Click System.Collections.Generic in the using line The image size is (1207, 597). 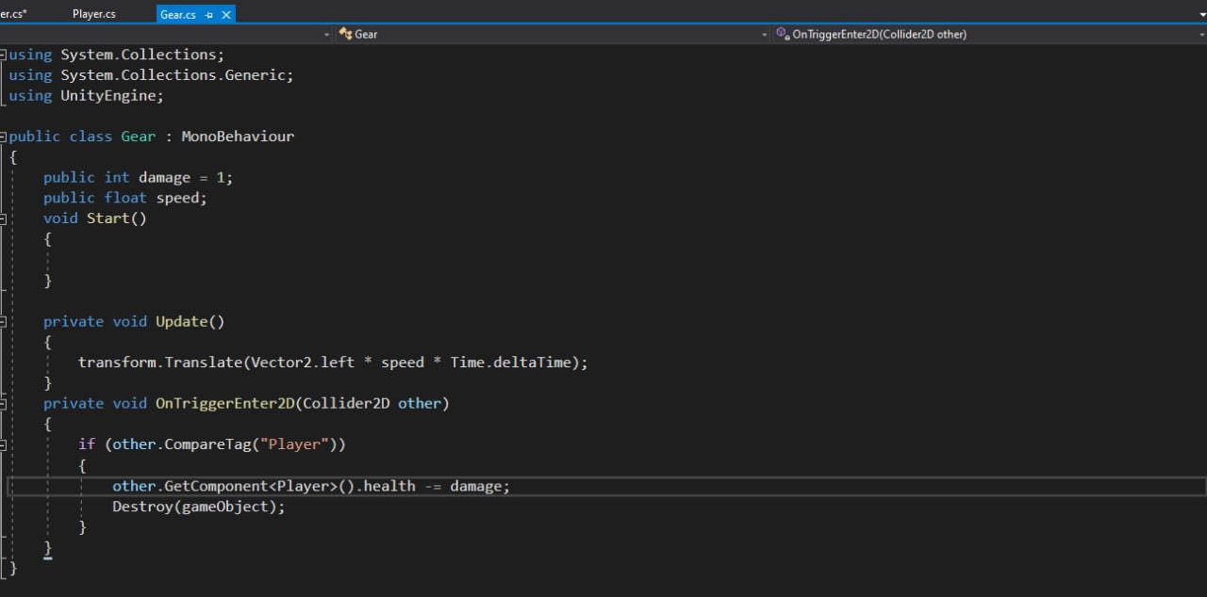(x=173, y=75)
